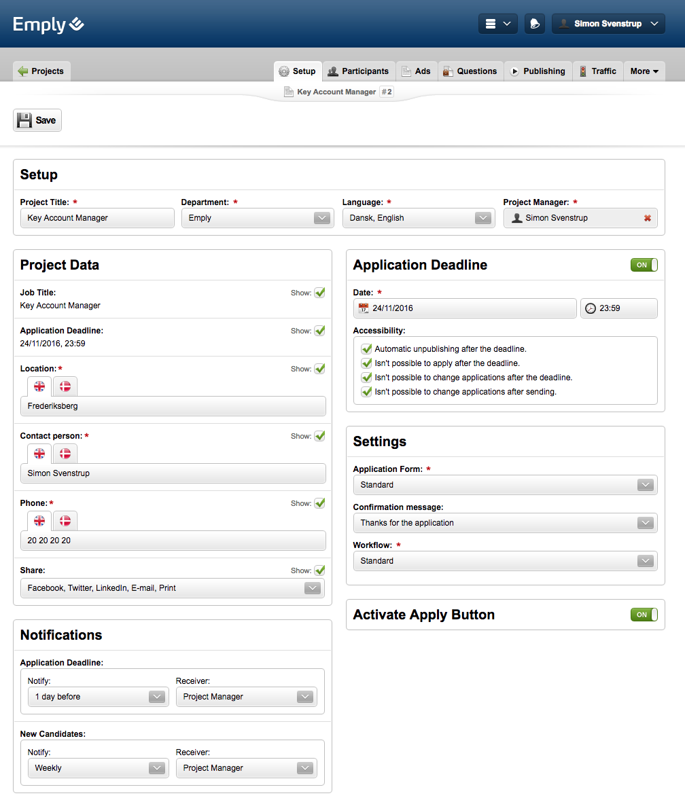Viewport: 685px width, 800px height.
Task: Open Application Deadline Notify dropdown
Action: pos(98,697)
